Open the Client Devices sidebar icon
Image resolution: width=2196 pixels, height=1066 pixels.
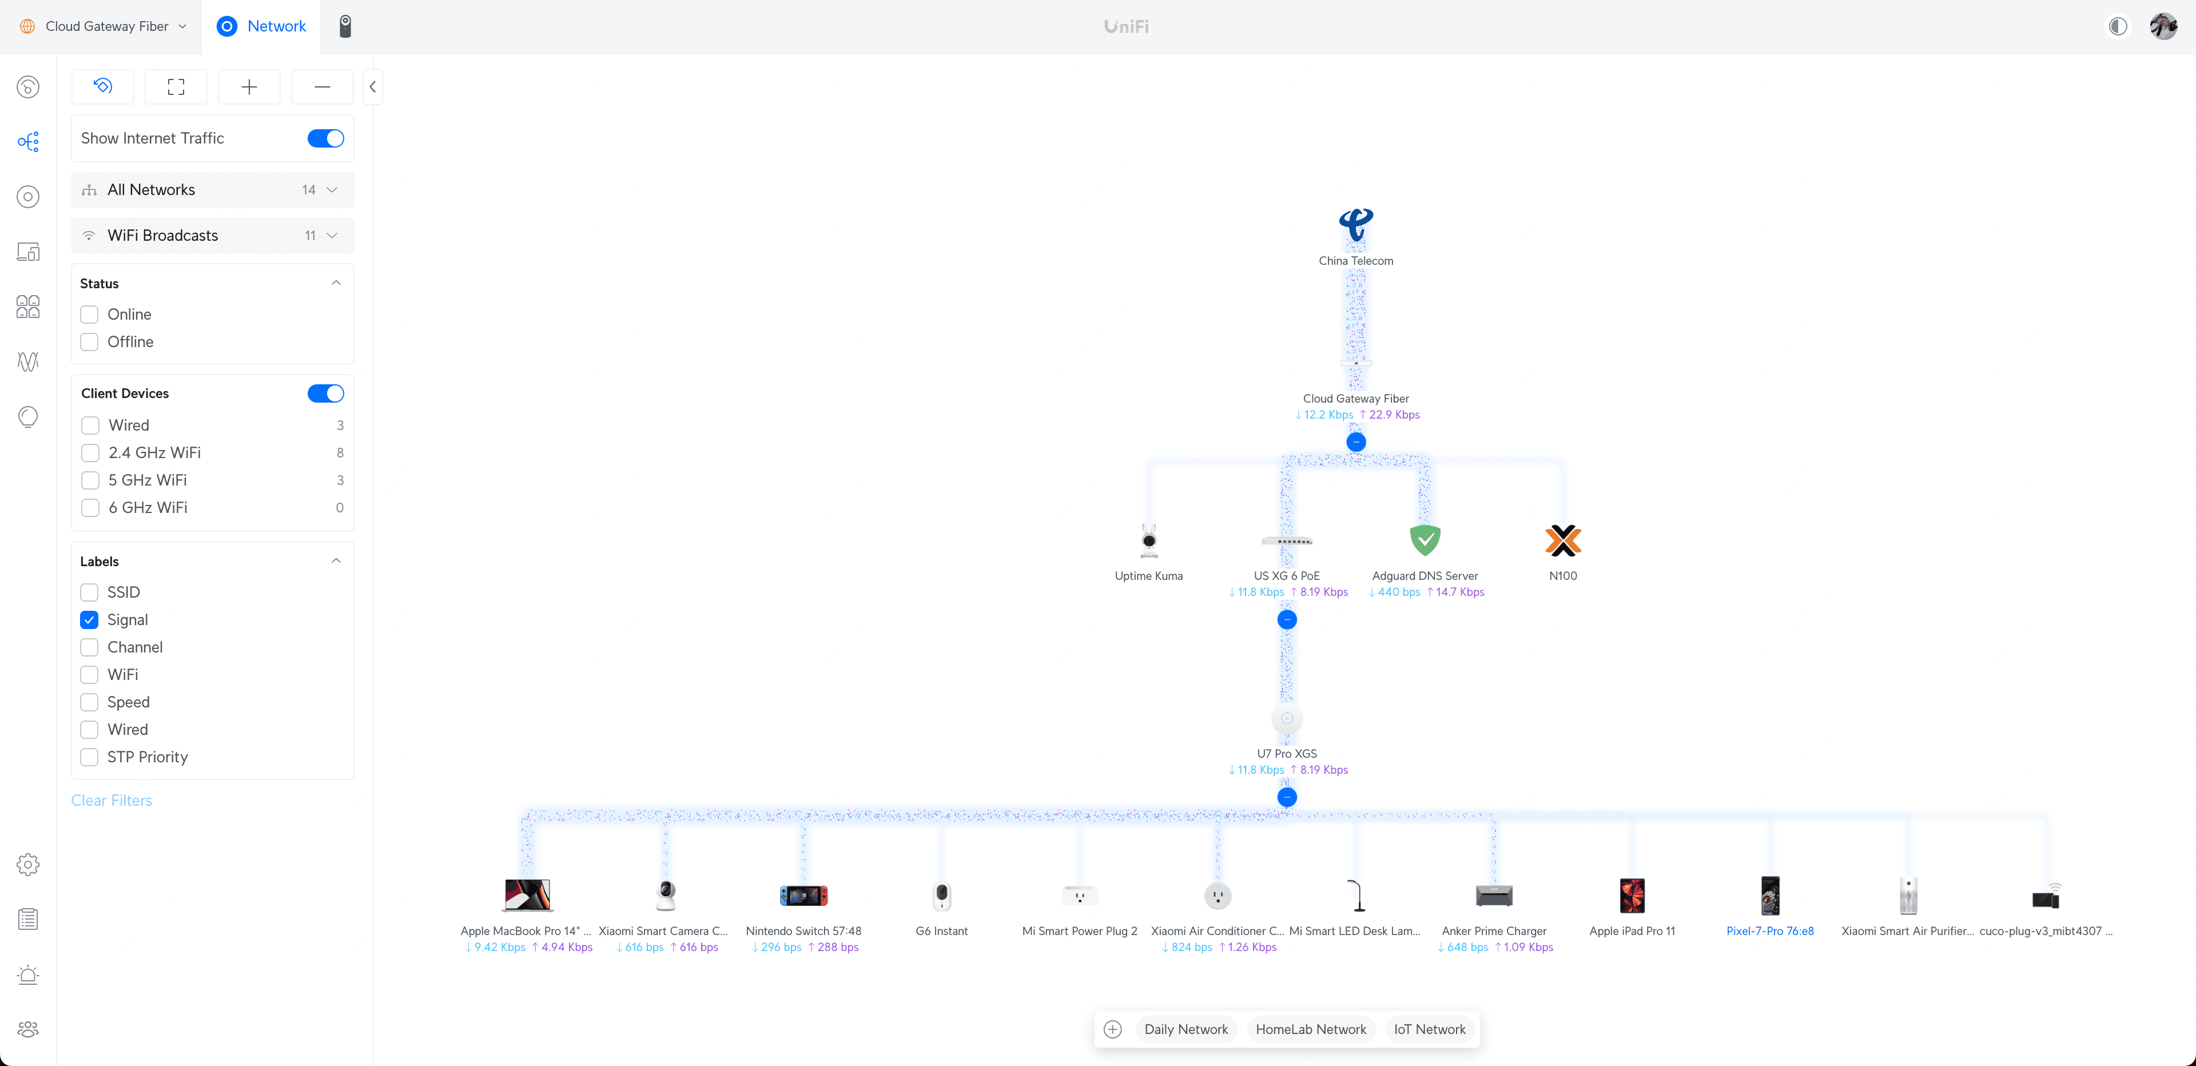click(x=28, y=252)
